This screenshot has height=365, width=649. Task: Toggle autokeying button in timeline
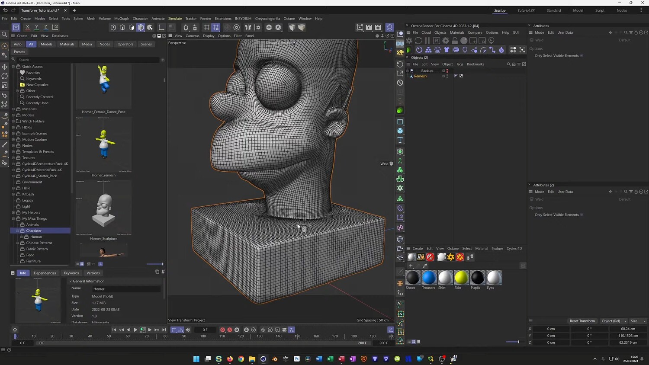coord(230,330)
